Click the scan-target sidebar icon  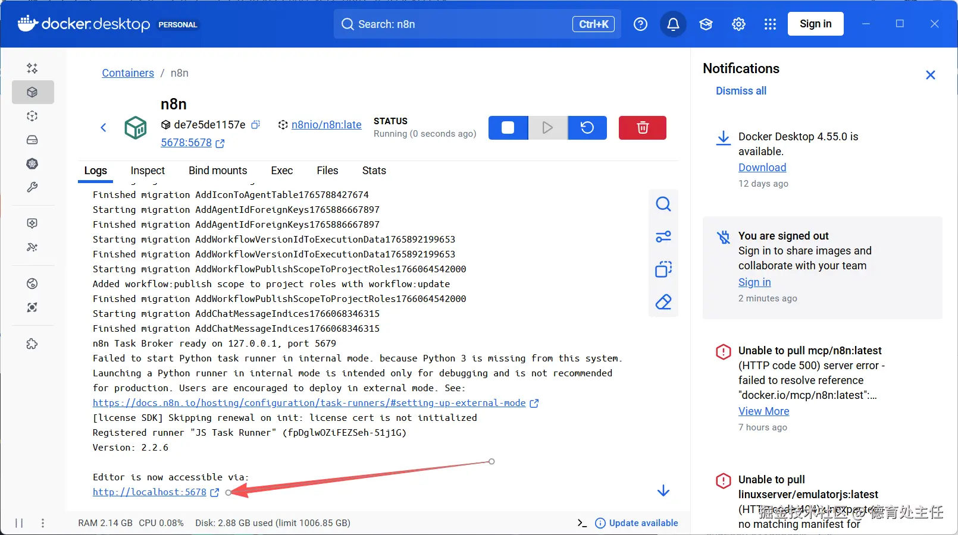pos(32,307)
